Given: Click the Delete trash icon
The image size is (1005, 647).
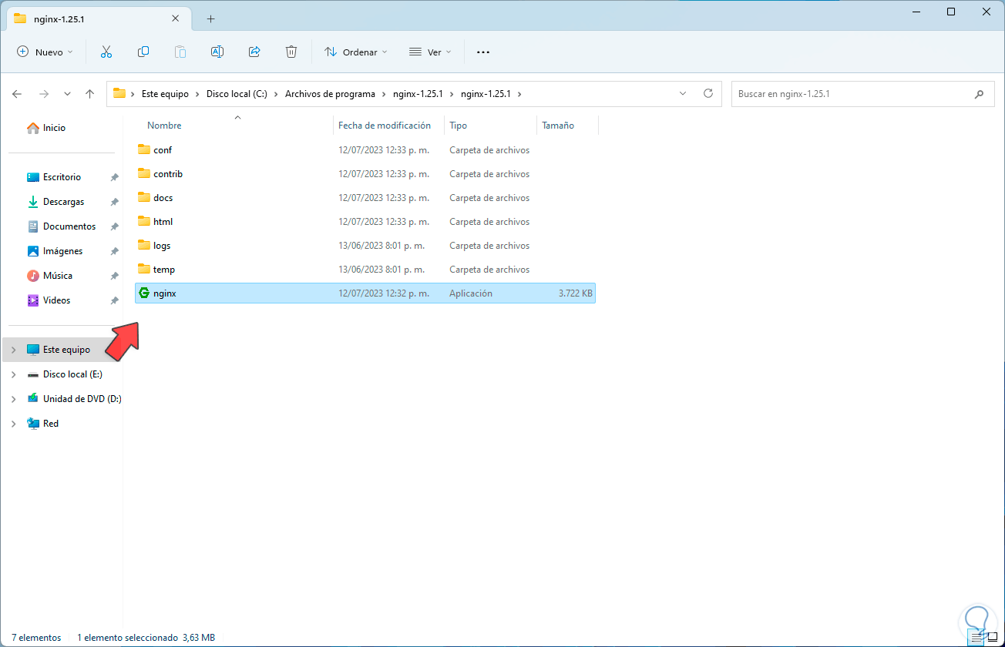Looking at the screenshot, I should (291, 52).
